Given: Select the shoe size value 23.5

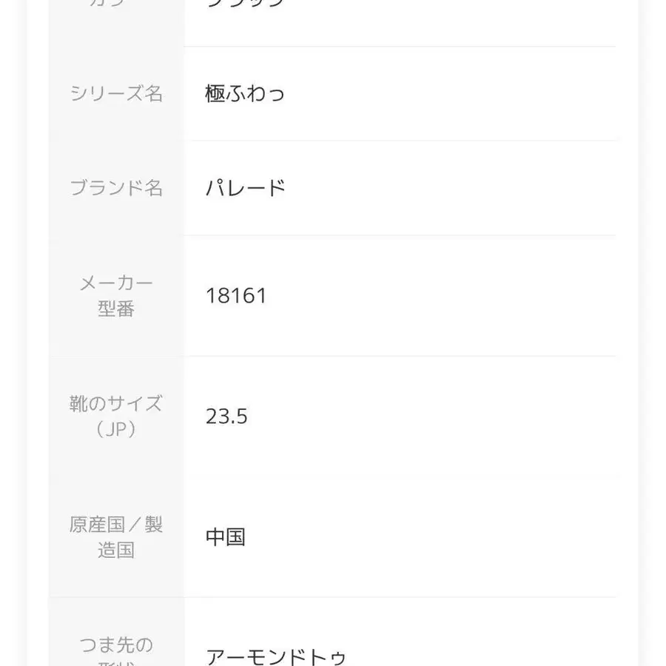Looking at the screenshot, I should coord(226,417).
